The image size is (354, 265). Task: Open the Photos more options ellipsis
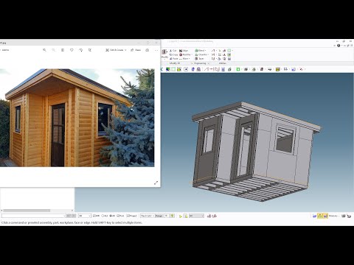pos(156,50)
